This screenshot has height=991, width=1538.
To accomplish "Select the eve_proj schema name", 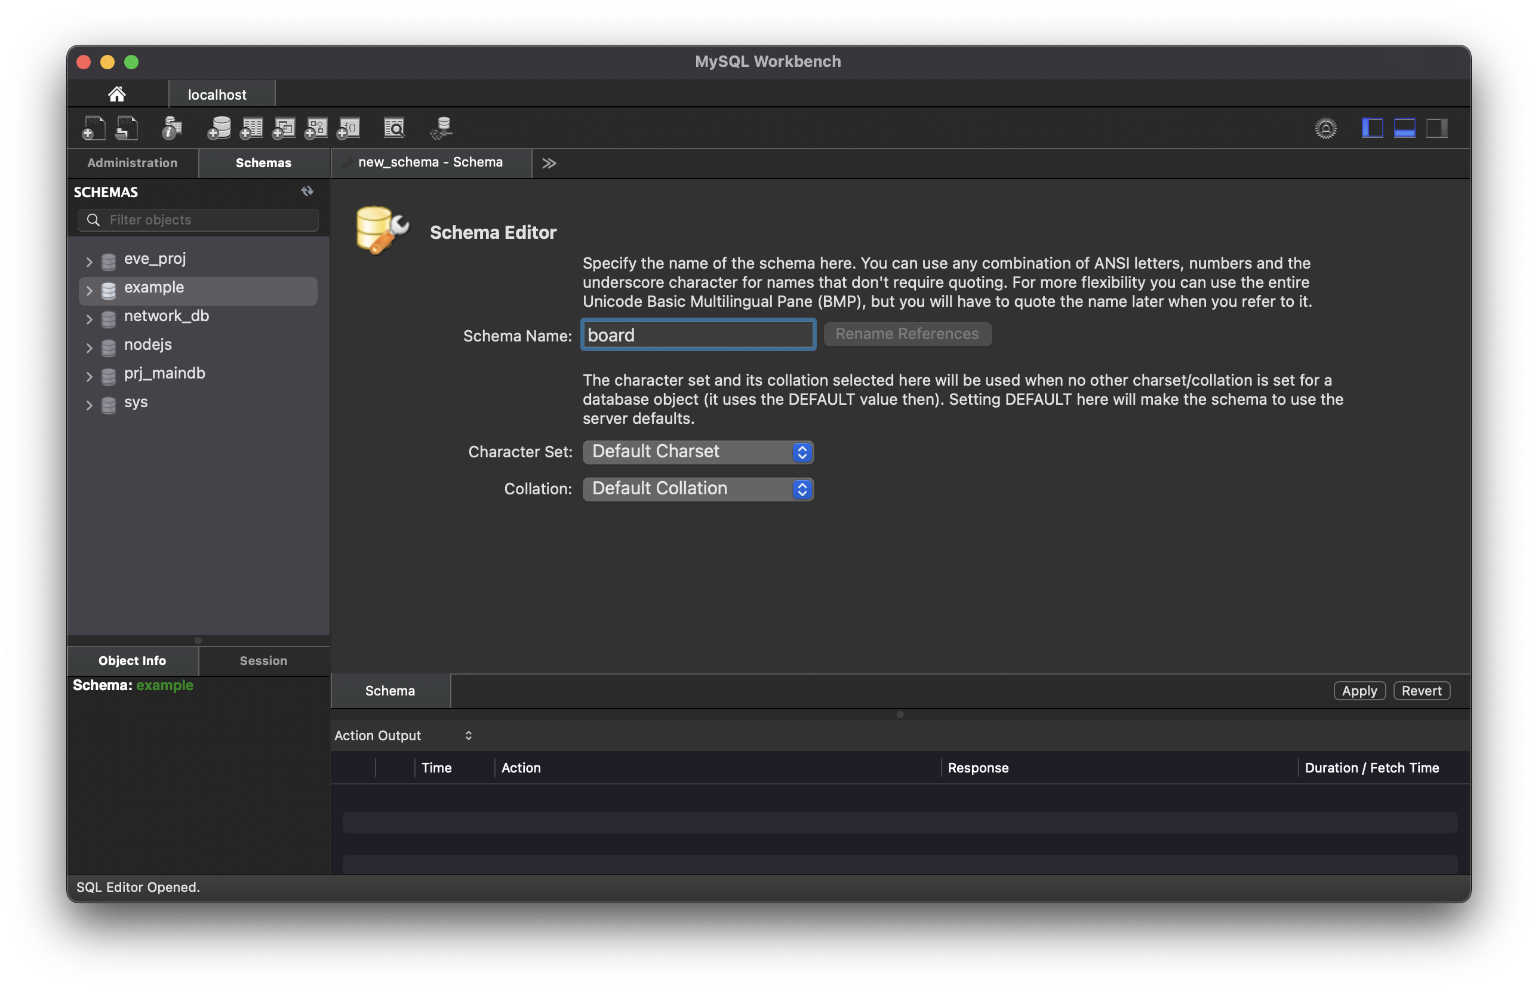I will (155, 258).
